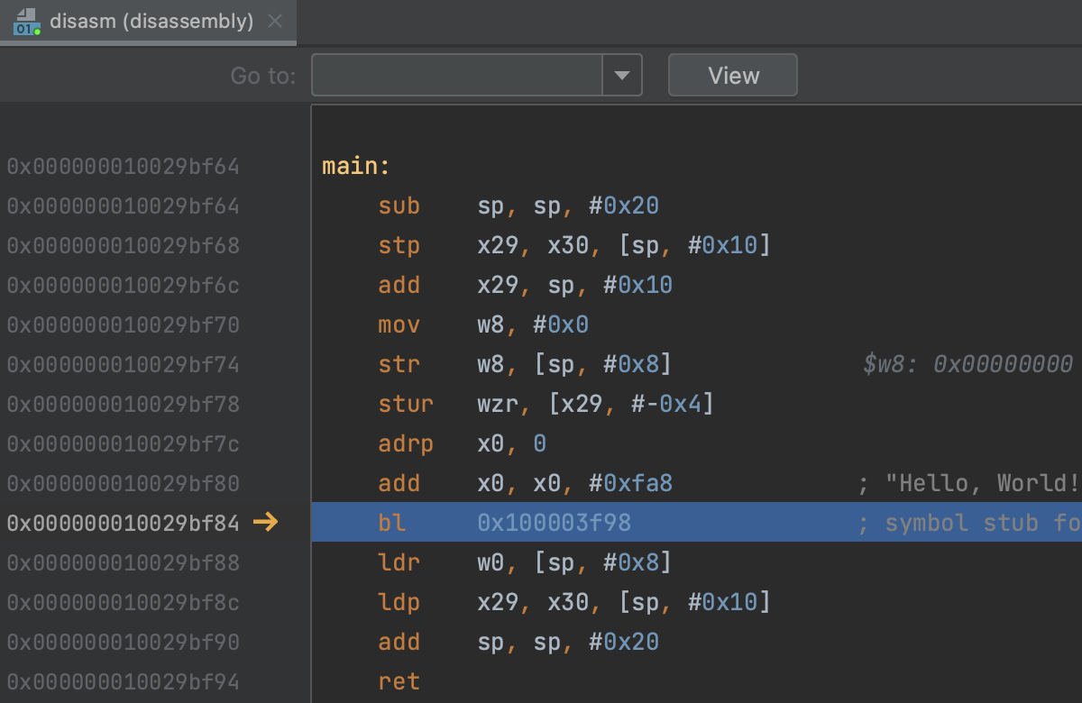Click gutter address 0x000000010029bf70

pos(124,324)
